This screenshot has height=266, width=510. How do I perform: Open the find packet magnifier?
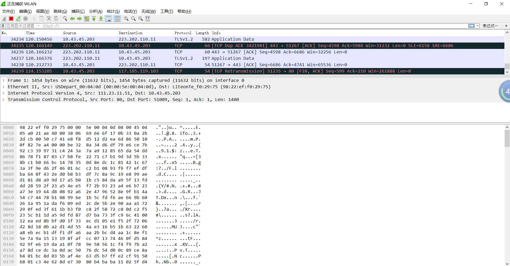click(65, 19)
